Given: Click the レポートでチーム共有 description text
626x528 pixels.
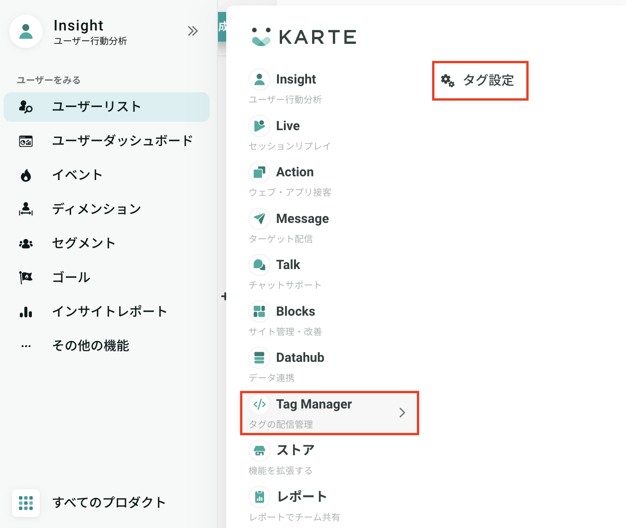Looking at the screenshot, I should pyautogui.click(x=294, y=517).
